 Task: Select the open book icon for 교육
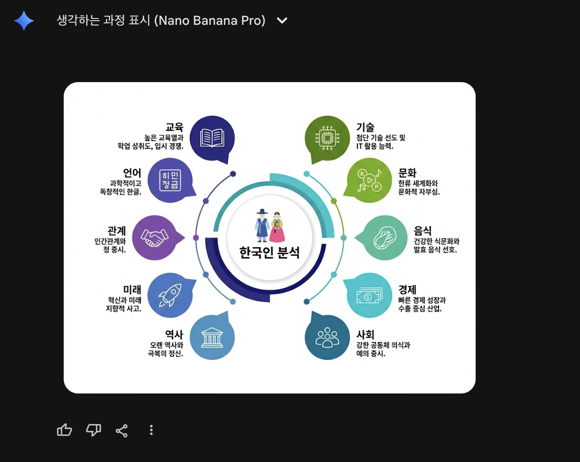[x=212, y=138]
